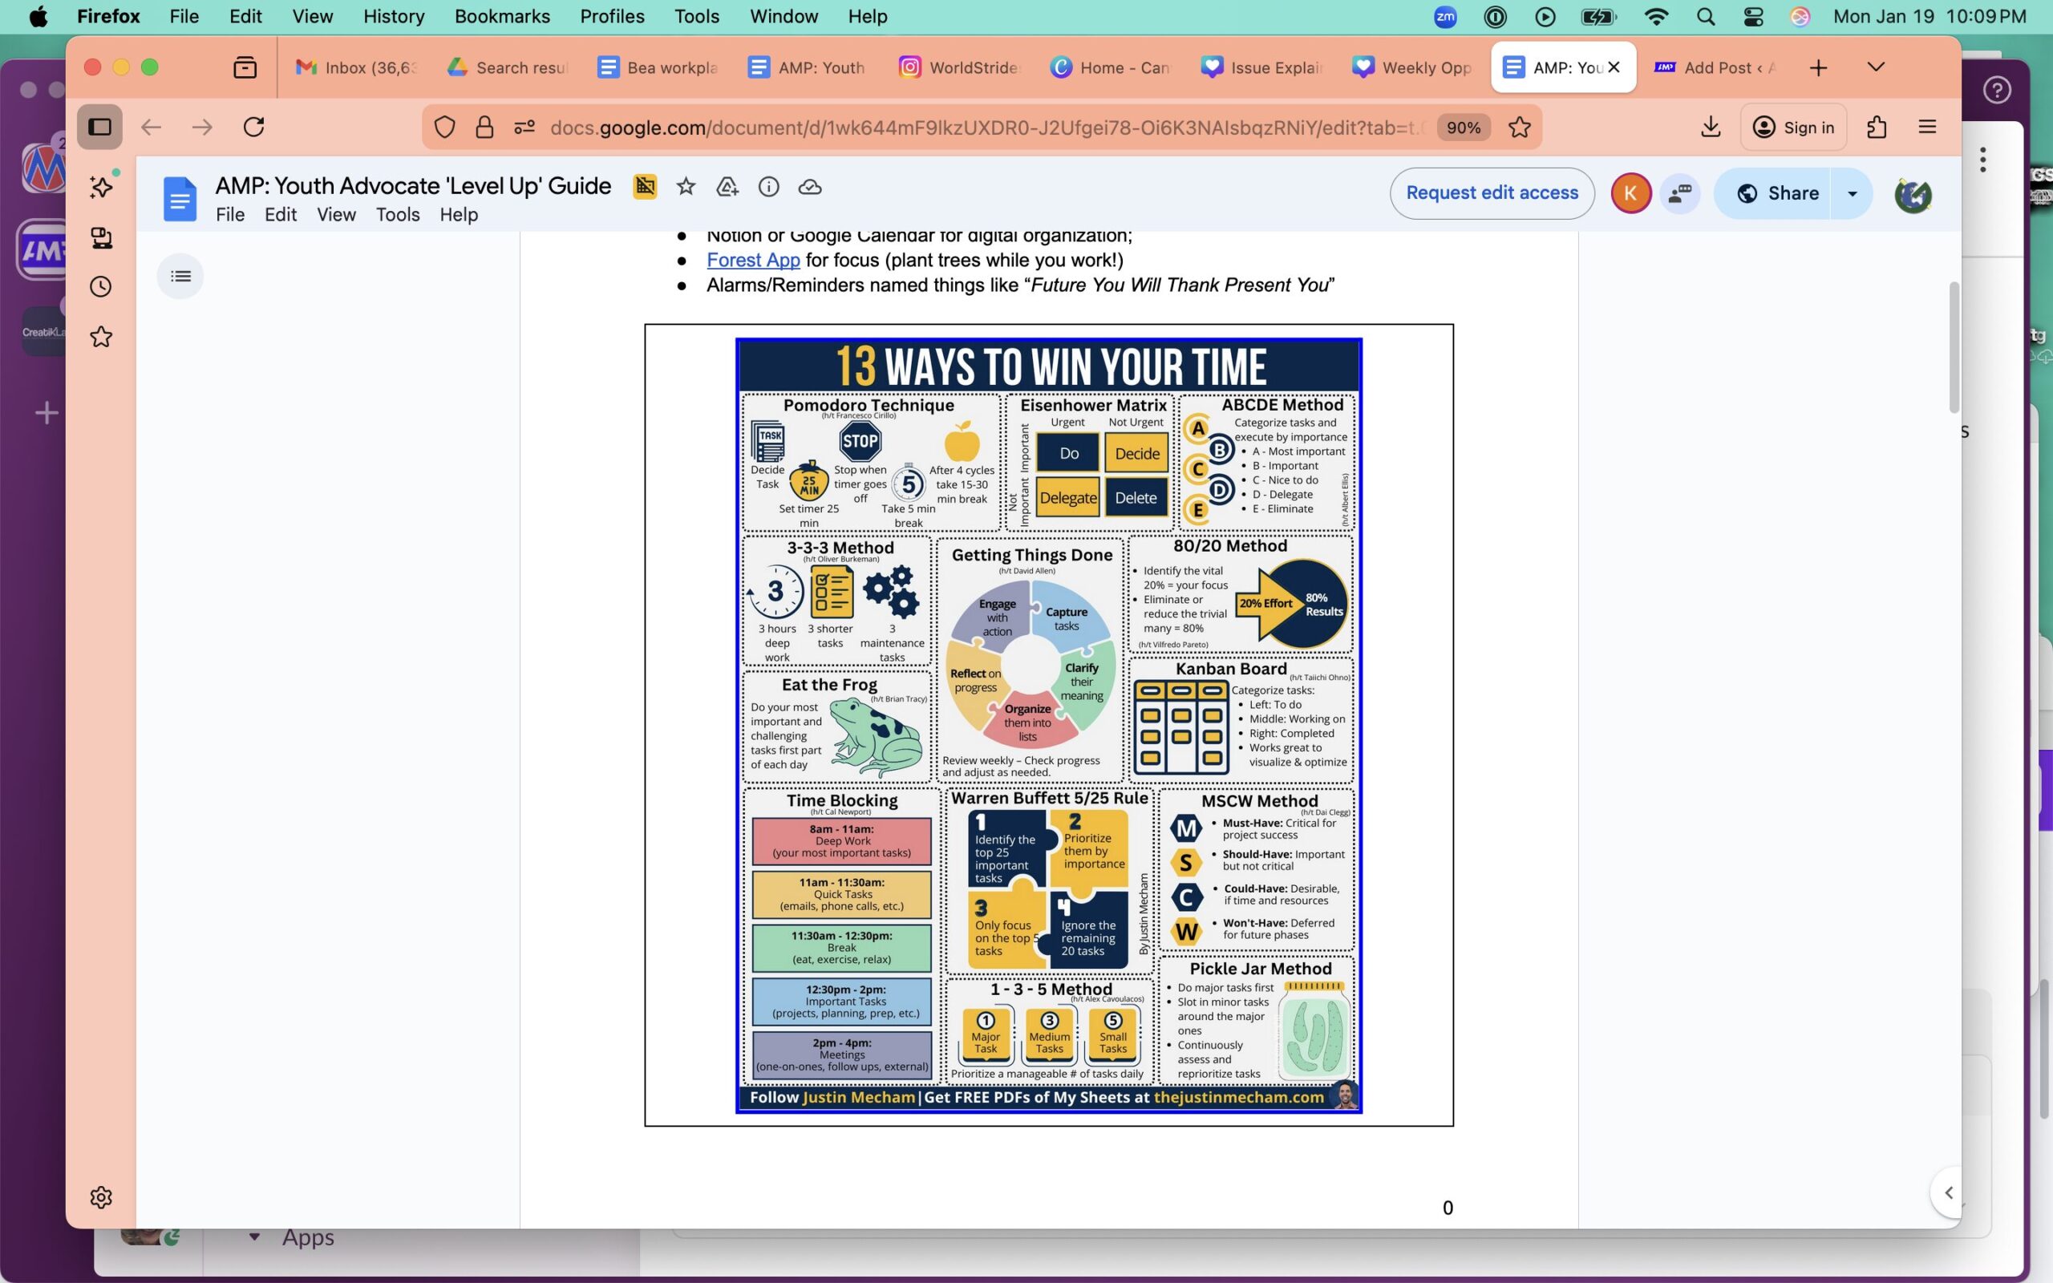Image resolution: width=2053 pixels, height=1283 pixels.
Task: Collapse the side panel with arrow
Action: pos(1948,1192)
